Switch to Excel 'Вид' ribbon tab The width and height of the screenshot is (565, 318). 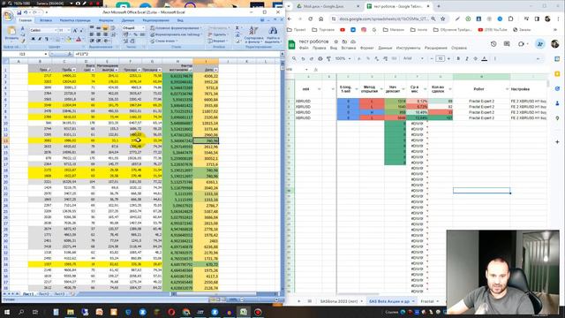click(x=180, y=20)
